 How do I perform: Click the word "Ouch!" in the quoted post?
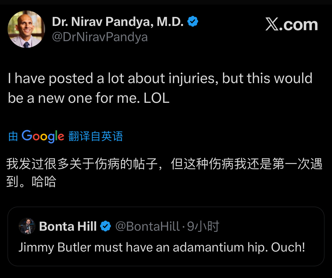point(288,247)
